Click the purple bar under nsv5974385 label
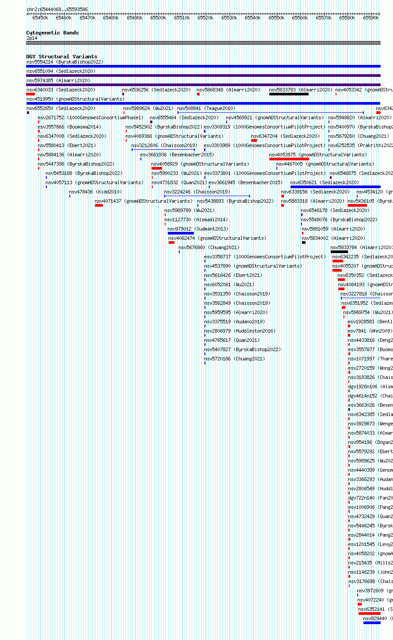Screen dimensions: 393x640 pyautogui.click(x=203, y=85)
